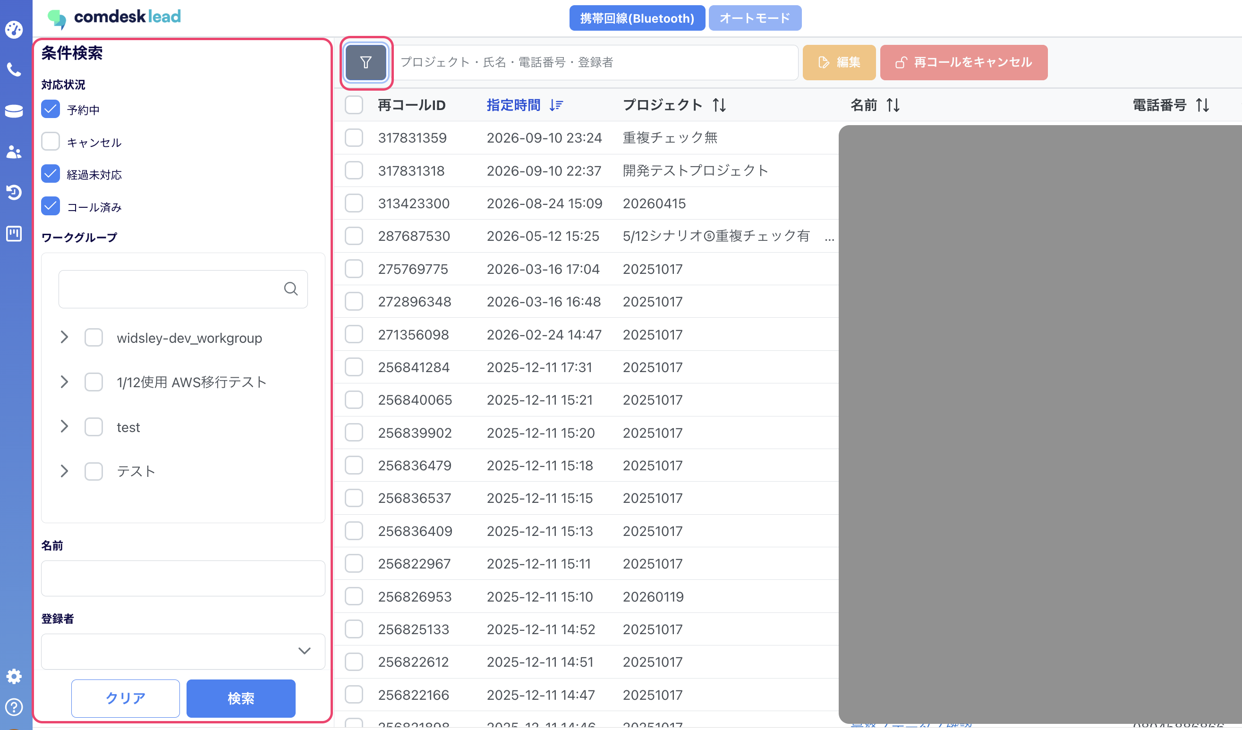Click the date 2026-03-16 16:48

(544, 302)
